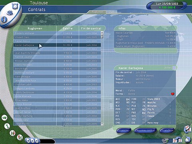Select Jean Bouilhou row
The image size is (192, 144).
[x=57, y=108]
